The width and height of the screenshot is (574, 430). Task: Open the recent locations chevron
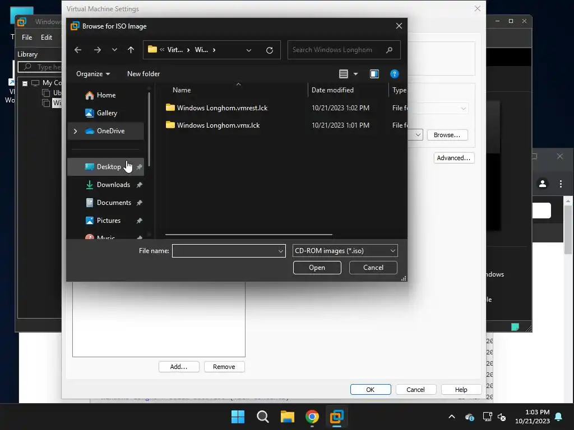pyautogui.click(x=114, y=50)
